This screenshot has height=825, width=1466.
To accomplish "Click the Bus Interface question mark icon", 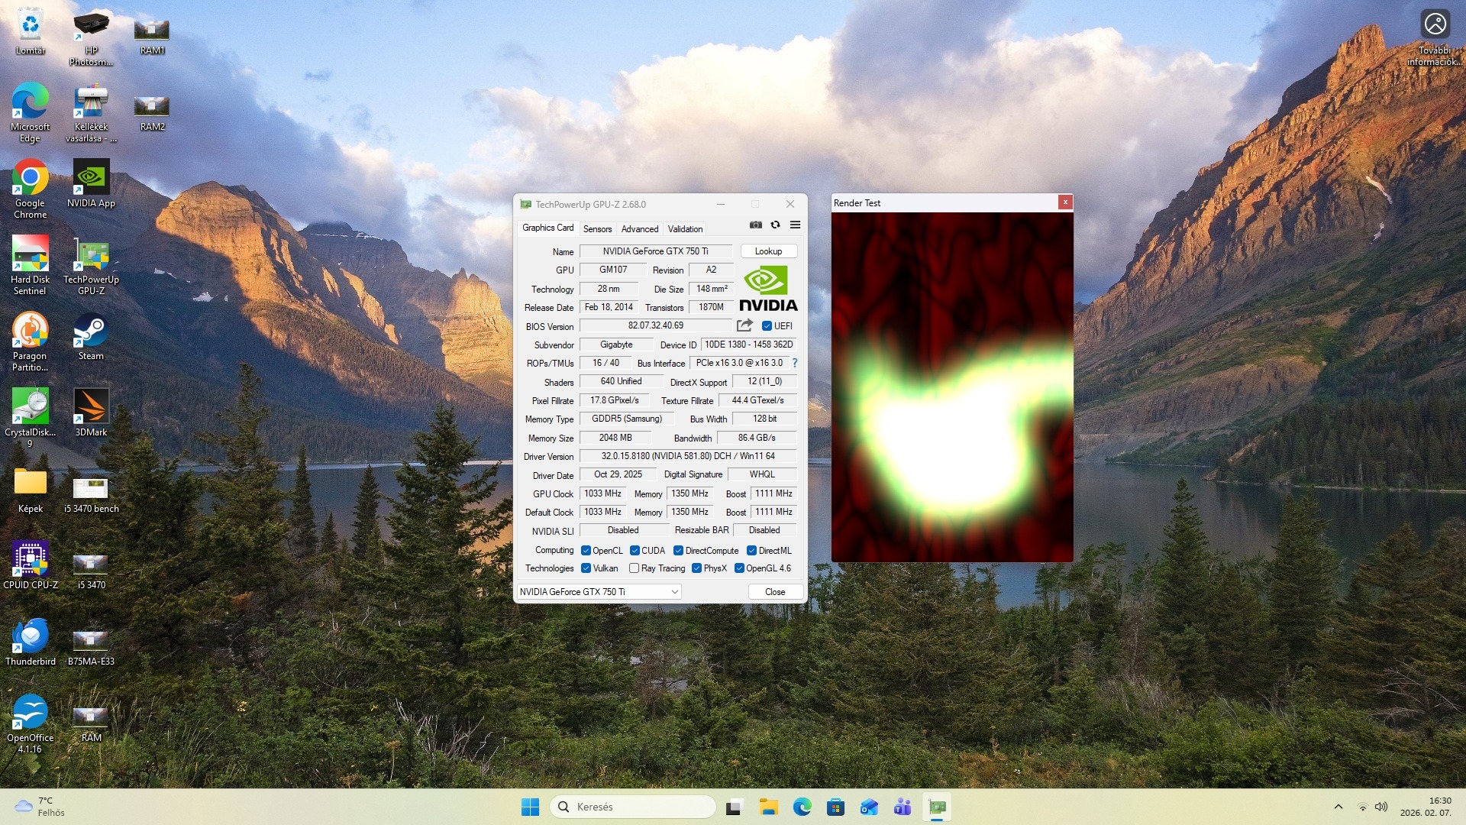I will pos(795,363).
